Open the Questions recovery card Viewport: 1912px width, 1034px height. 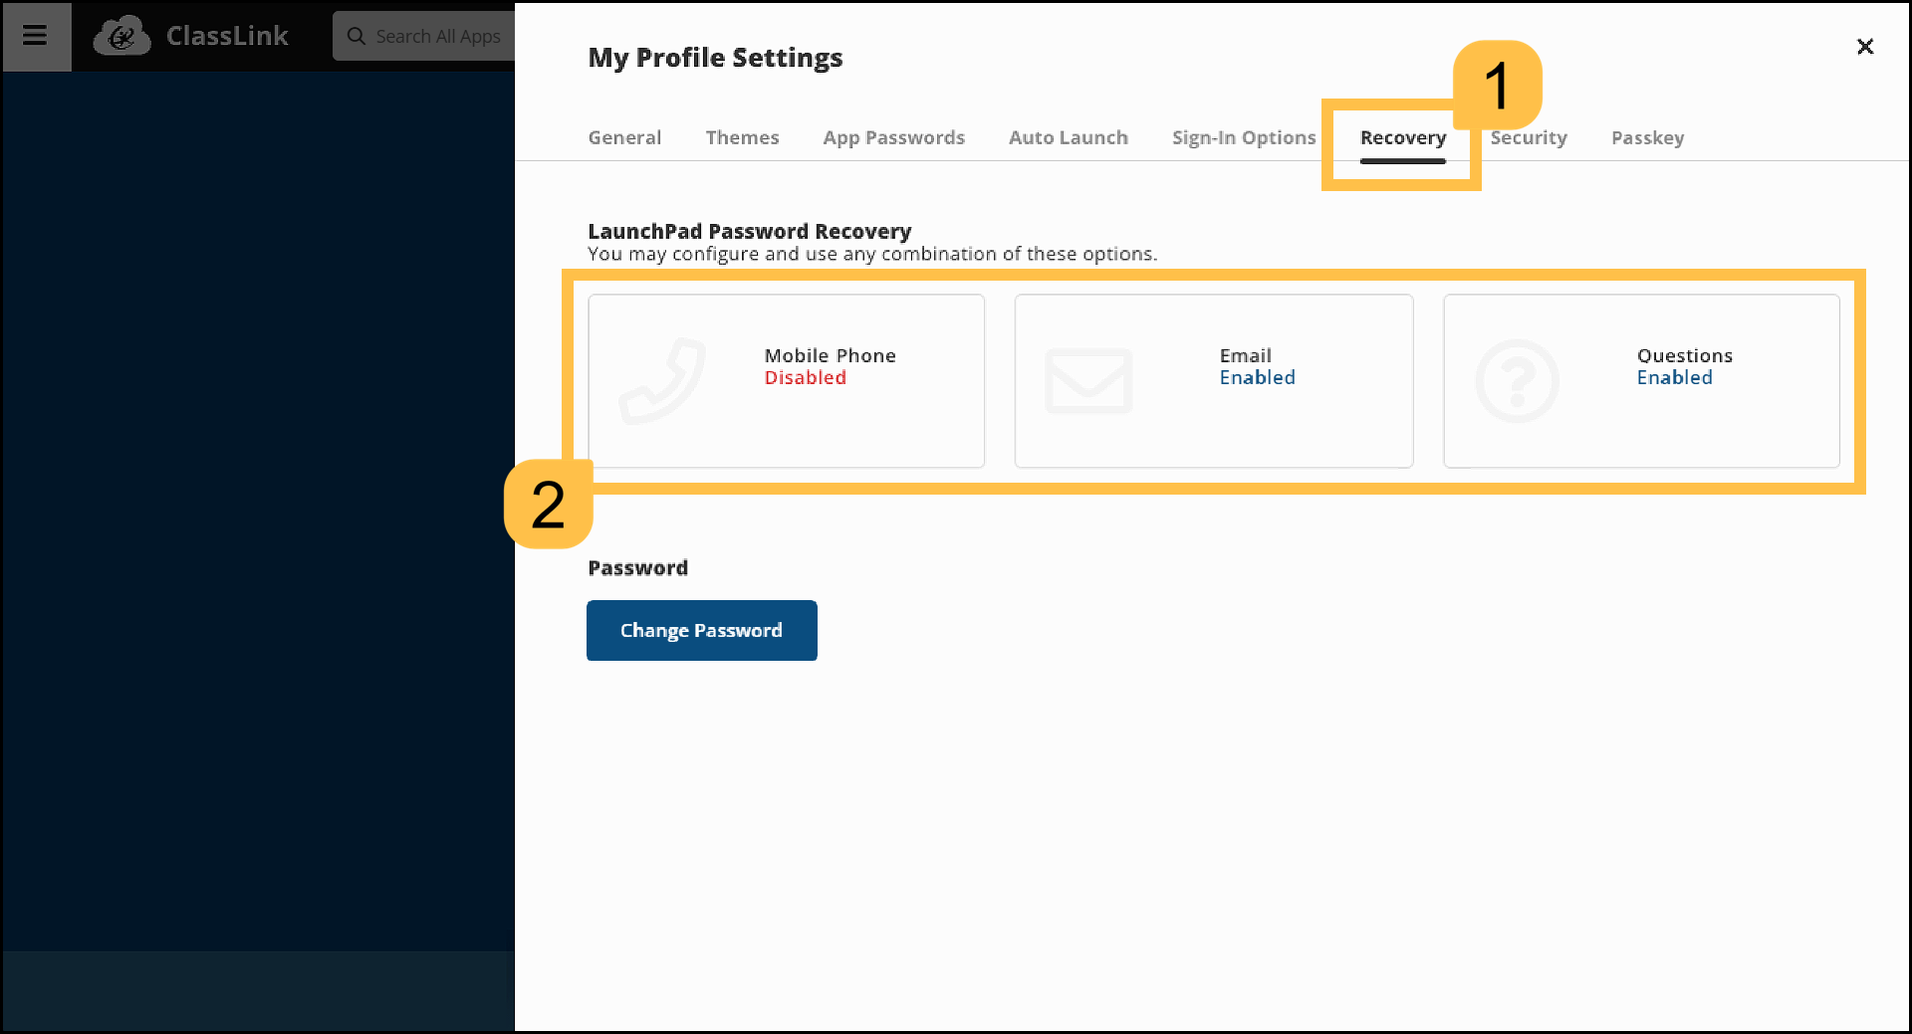click(x=1641, y=381)
